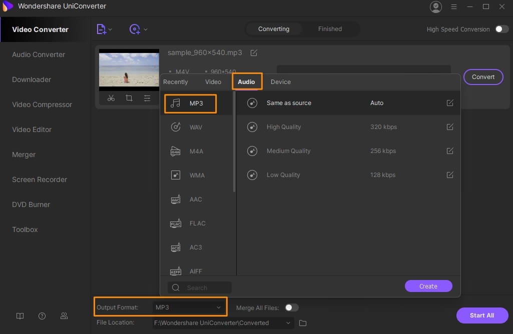
Task: Select AC3 audio format
Action: tap(196, 247)
